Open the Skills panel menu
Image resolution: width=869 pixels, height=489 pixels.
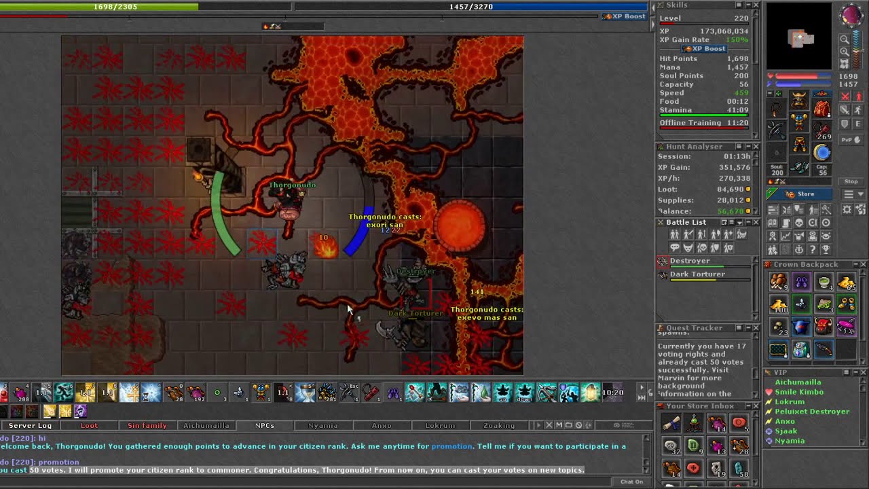(x=739, y=5)
